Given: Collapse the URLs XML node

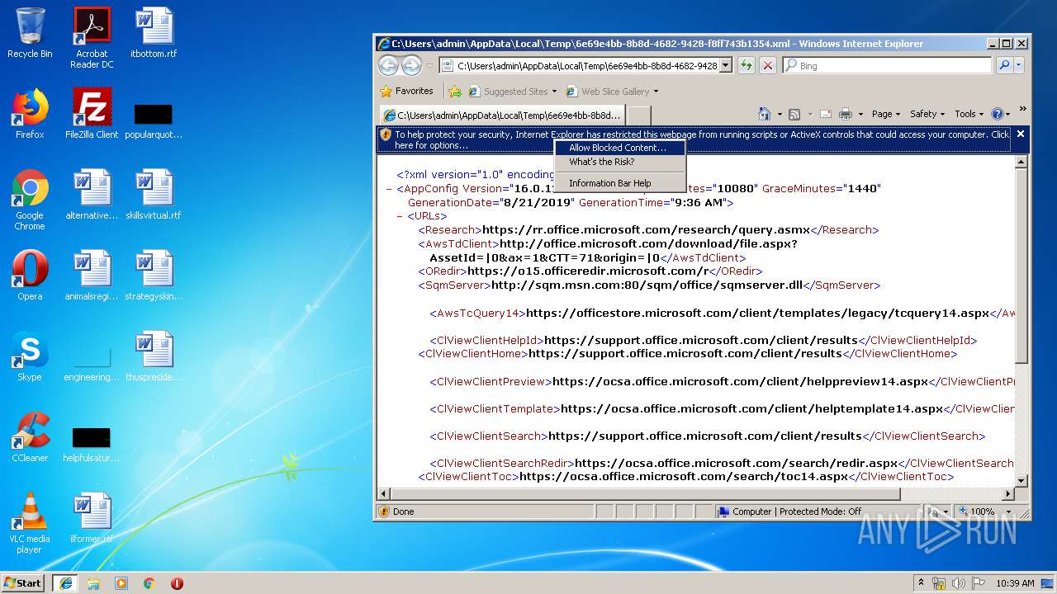Looking at the screenshot, I should [400, 216].
